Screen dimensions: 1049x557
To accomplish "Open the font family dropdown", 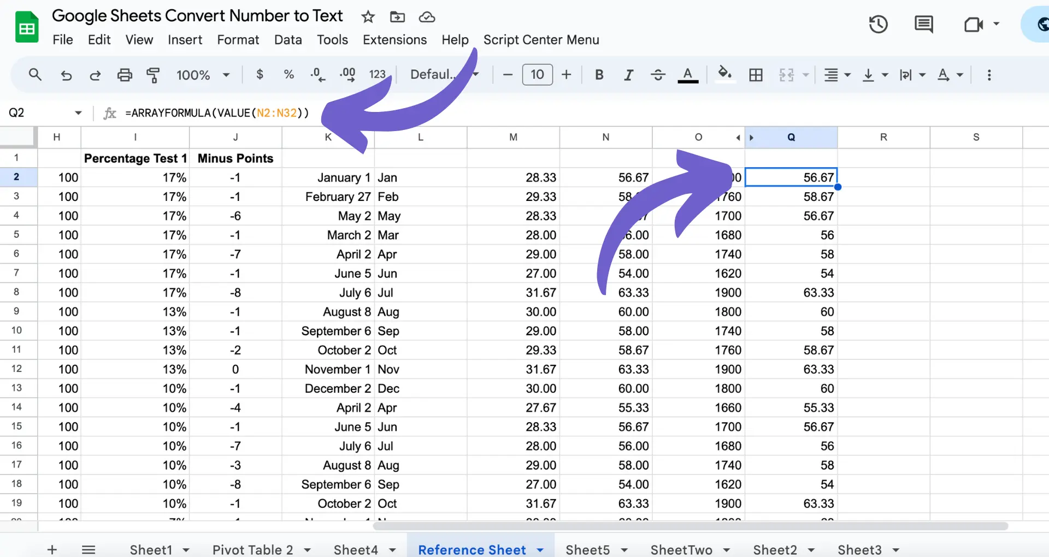I will 444,74.
